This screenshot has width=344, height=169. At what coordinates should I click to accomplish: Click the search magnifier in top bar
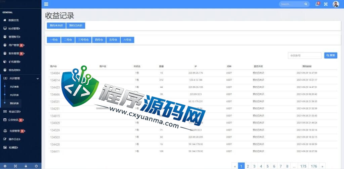(306, 4)
